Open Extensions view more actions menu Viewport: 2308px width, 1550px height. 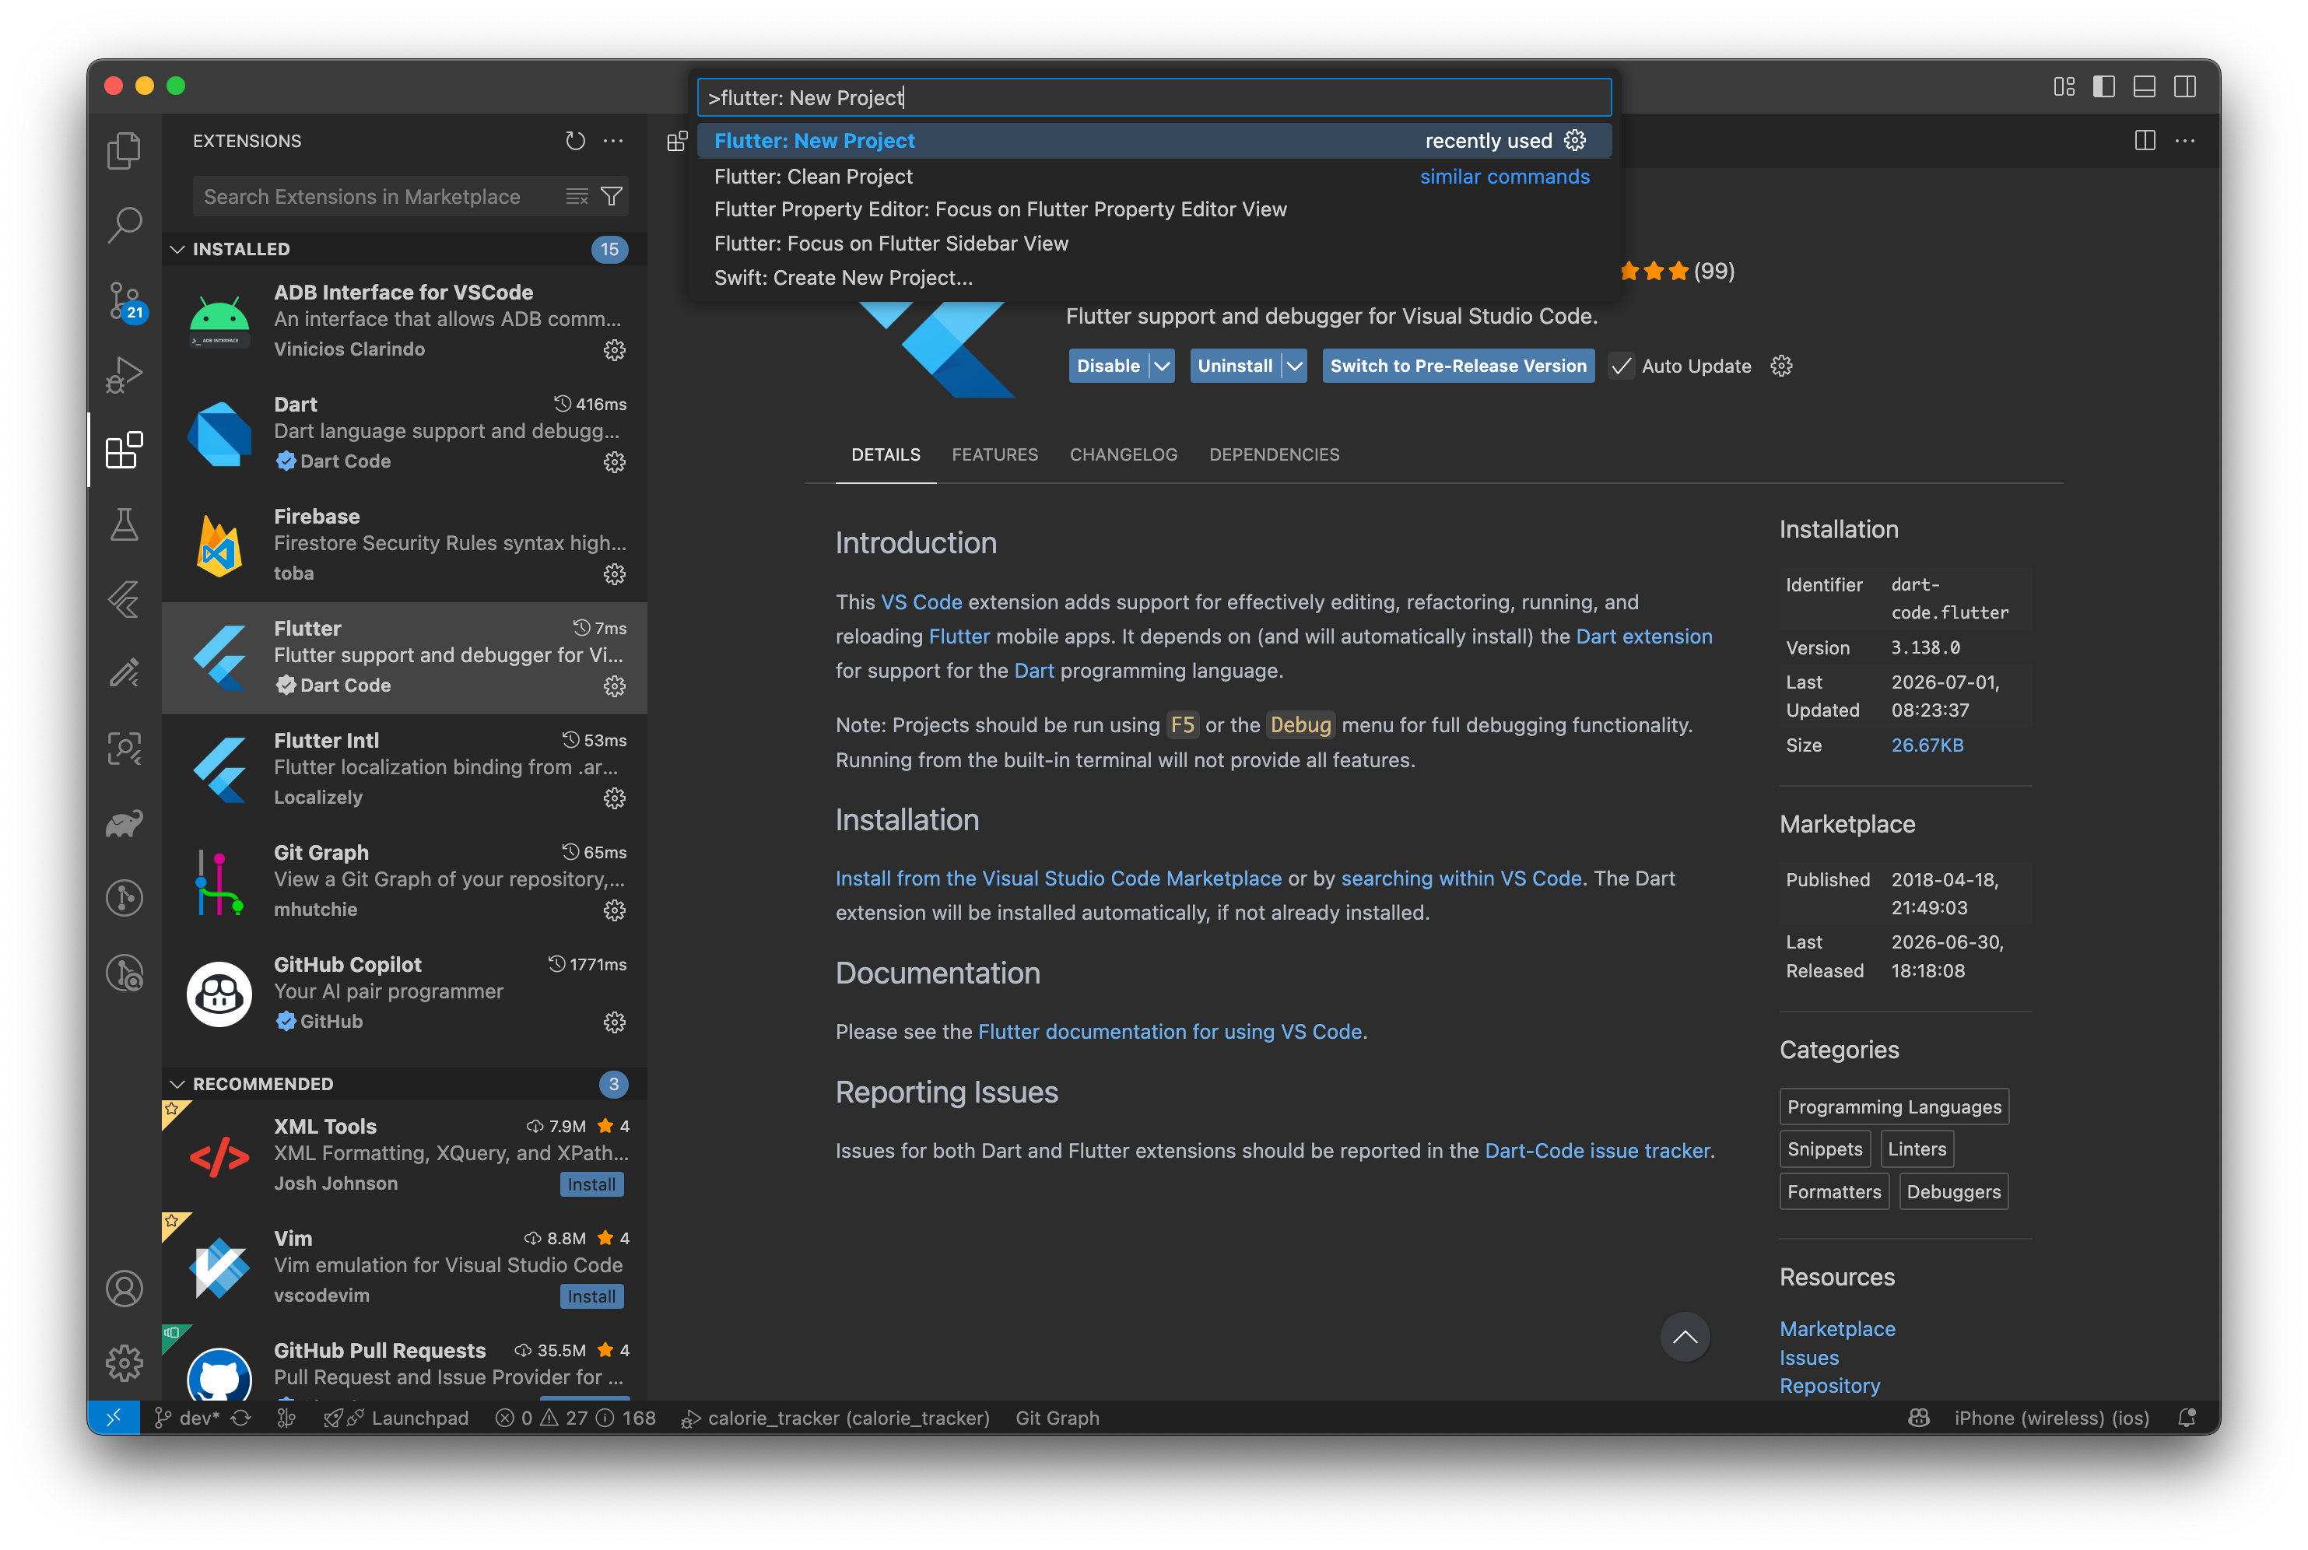[x=614, y=142]
